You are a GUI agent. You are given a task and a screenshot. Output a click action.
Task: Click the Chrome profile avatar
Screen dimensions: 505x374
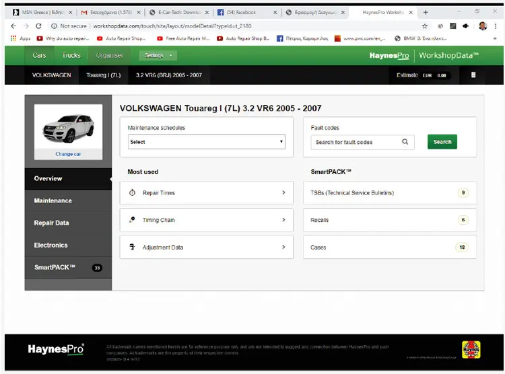(483, 26)
